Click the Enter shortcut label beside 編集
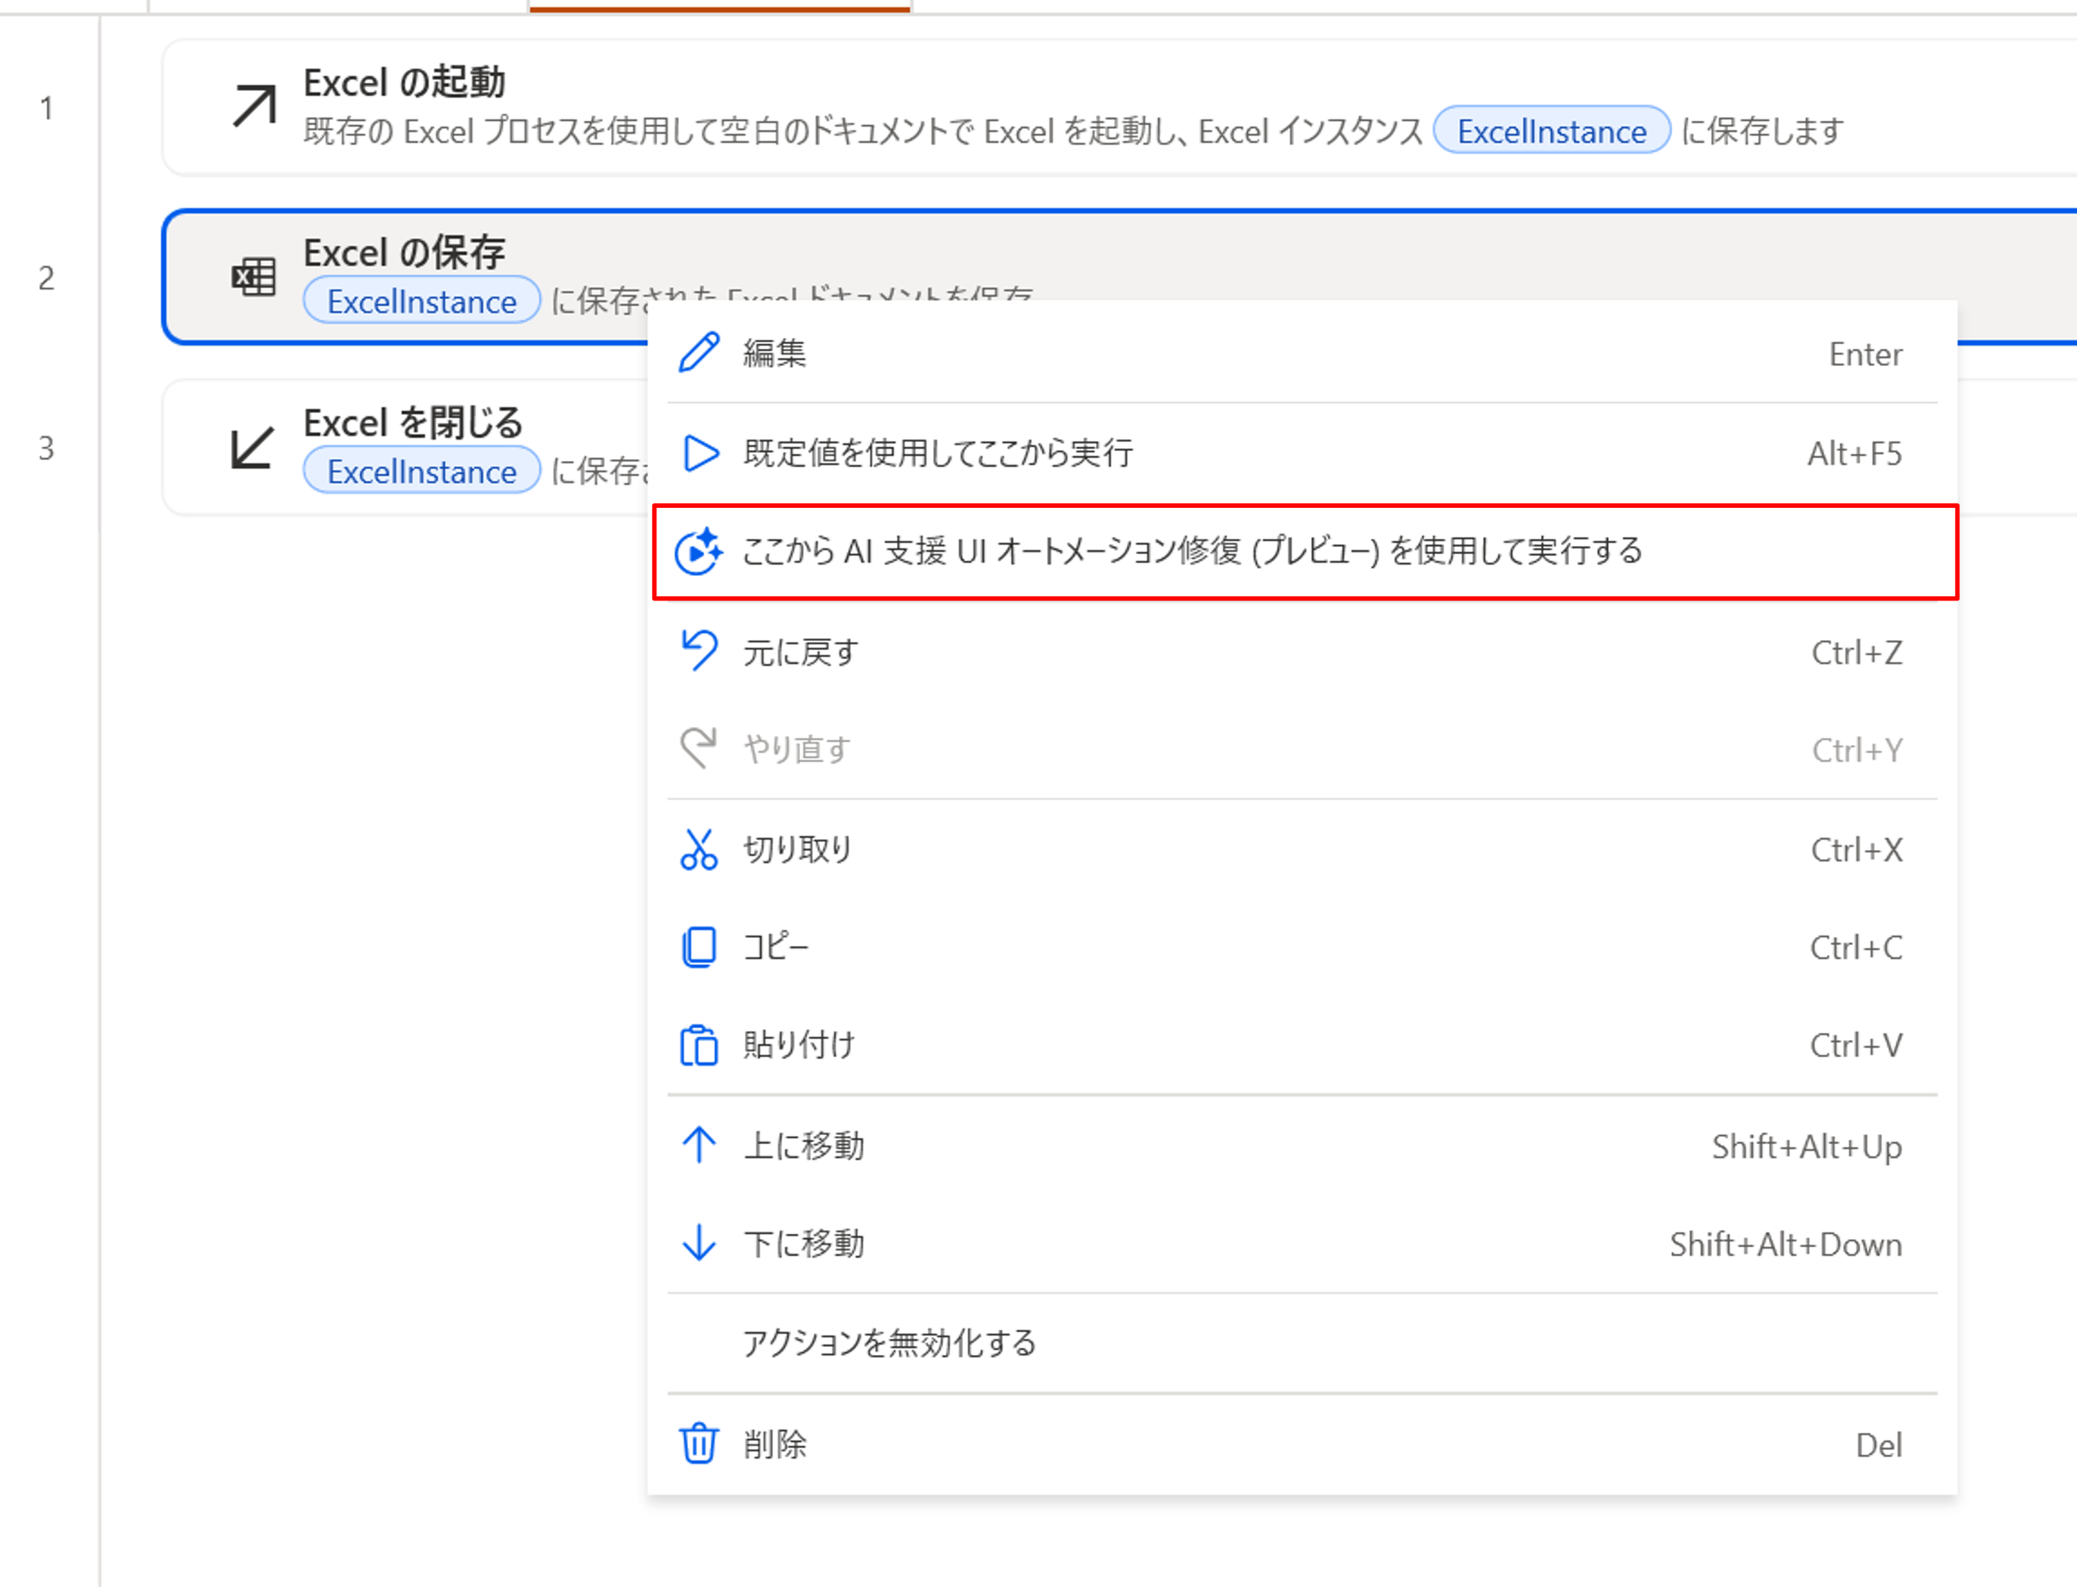The image size is (2077, 1587). (x=1865, y=355)
